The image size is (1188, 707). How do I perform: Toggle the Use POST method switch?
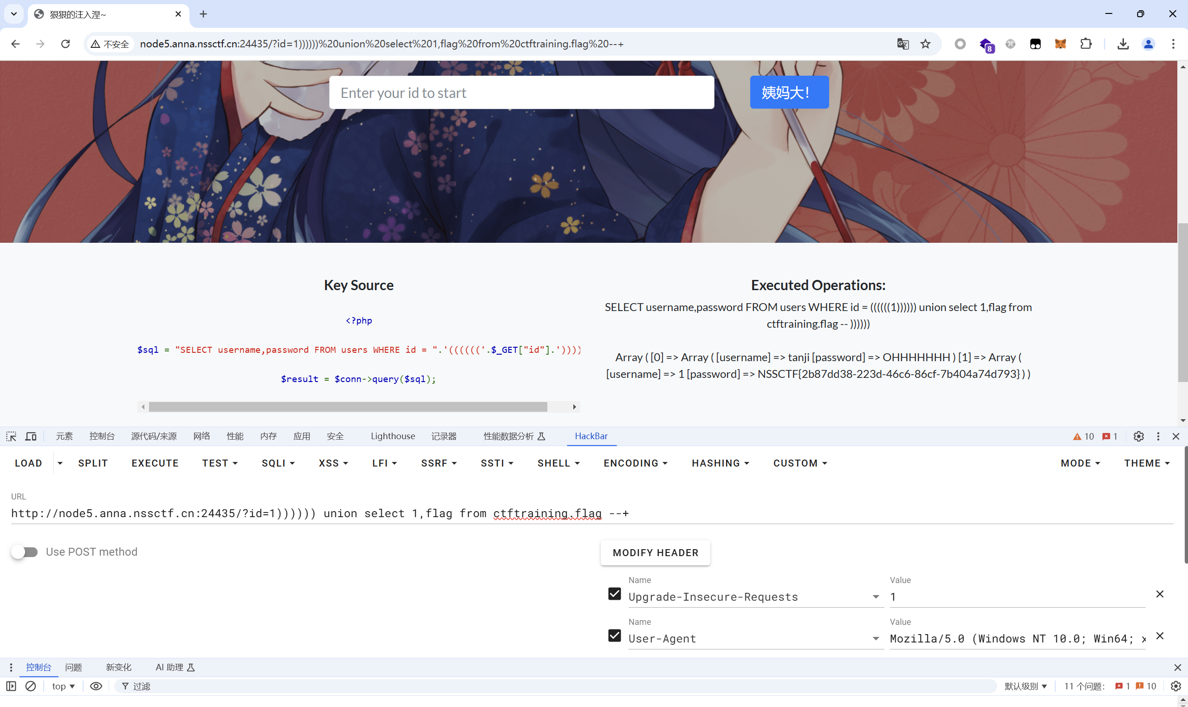[24, 551]
